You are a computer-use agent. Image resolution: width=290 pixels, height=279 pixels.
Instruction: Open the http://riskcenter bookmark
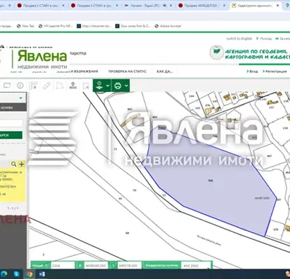94,26
